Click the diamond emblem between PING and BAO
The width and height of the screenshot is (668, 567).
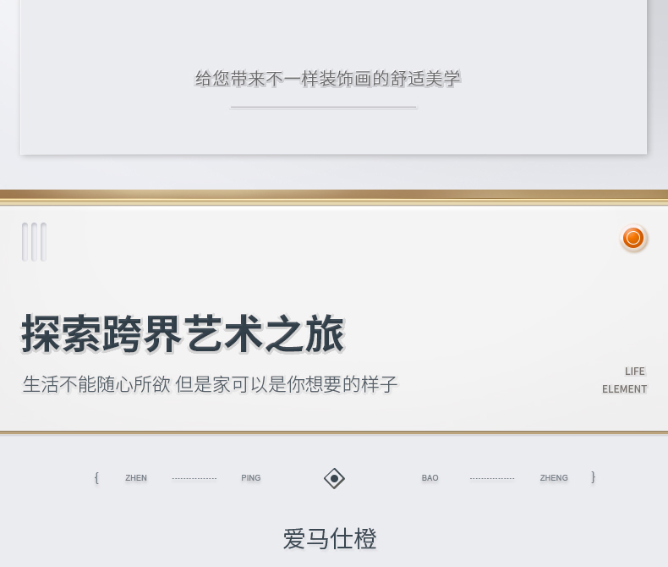[x=335, y=478]
